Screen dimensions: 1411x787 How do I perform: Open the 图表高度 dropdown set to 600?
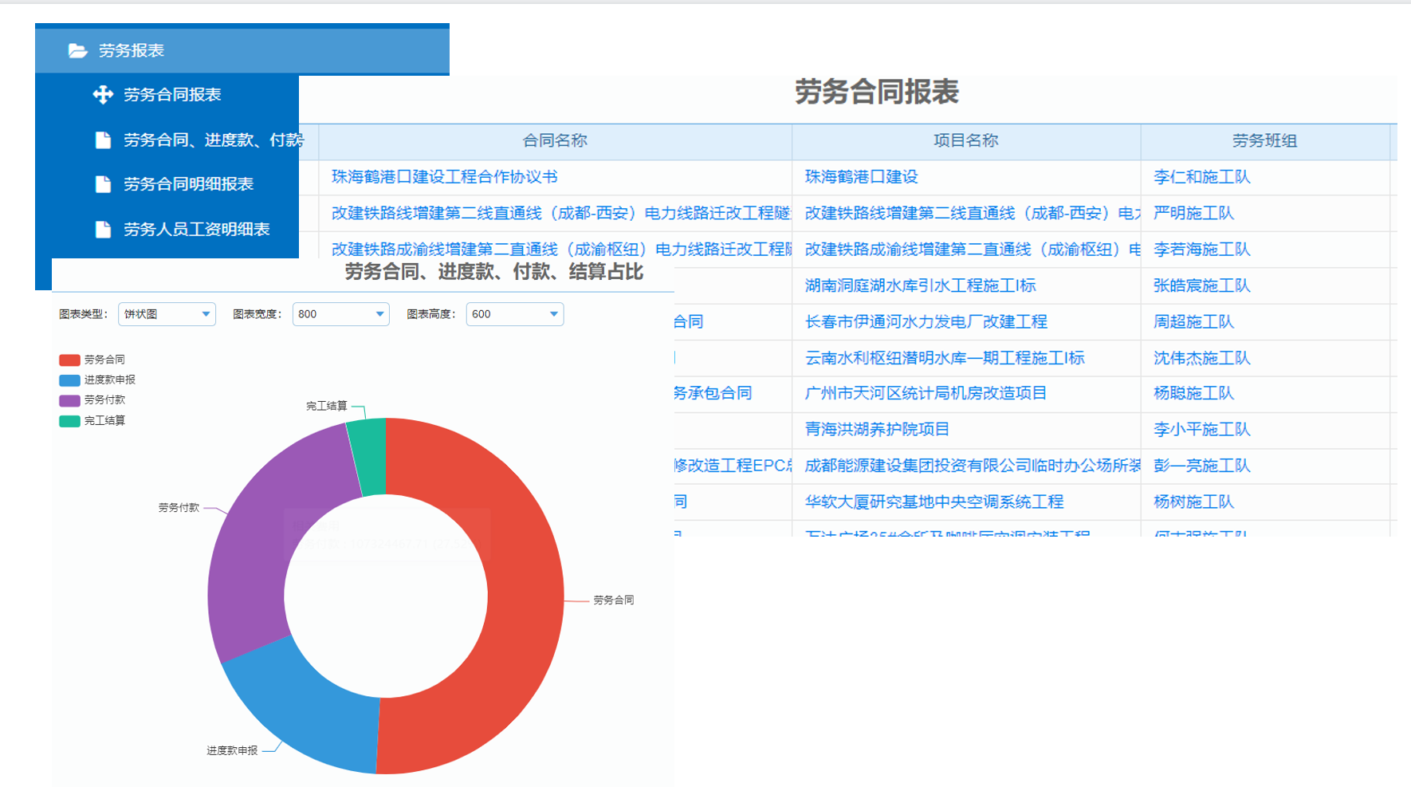pyautogui.click(x=514, y=314)
